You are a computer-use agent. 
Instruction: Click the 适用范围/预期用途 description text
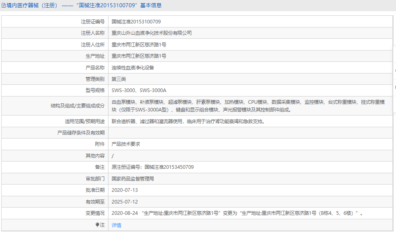click(x=189, y=122)
